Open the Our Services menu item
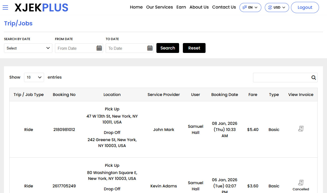 coord(159,7)
